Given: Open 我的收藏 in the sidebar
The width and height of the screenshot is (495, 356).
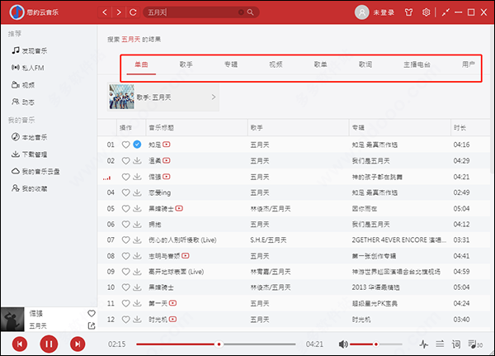Looking at the screenshot, I should (x=30, y=188).
